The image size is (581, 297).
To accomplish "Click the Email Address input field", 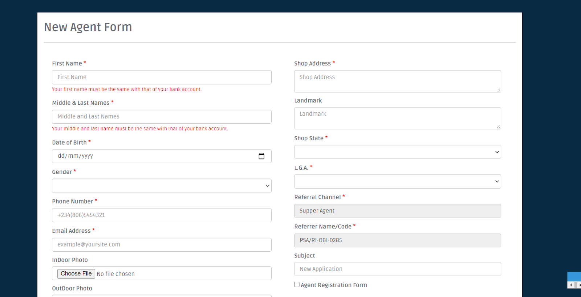I will click(x=162, y=245).
